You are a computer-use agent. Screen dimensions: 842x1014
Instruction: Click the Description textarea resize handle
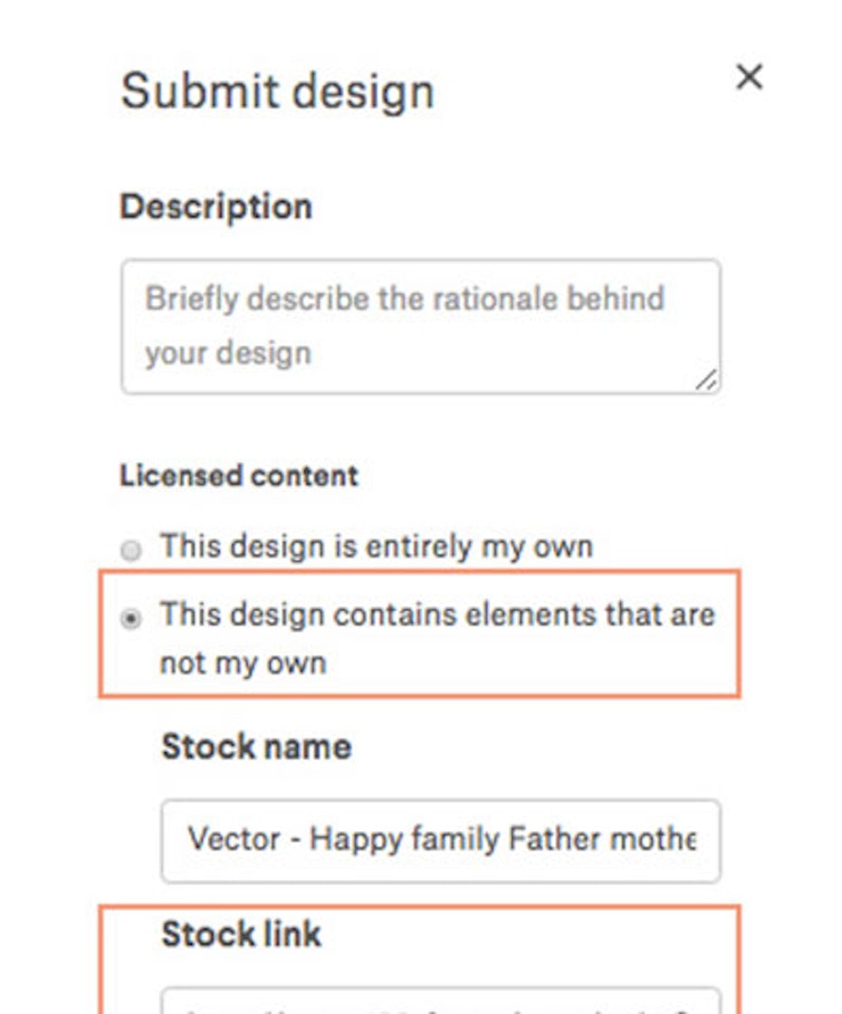point(707,380)
